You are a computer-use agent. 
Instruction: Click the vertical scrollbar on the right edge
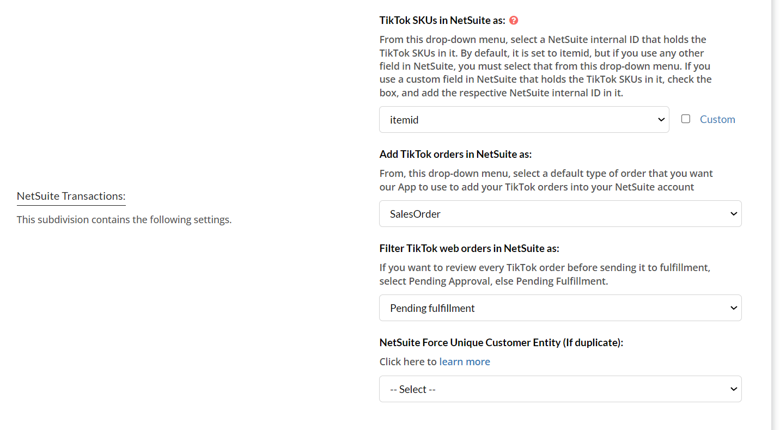click(776, 215)
